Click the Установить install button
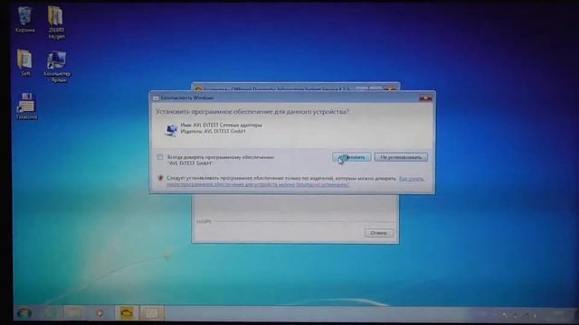579x325 pixels. point(352,157)
